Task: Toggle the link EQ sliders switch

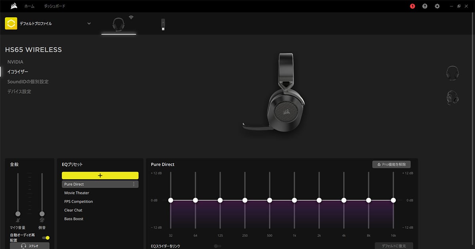Action: coord(217,246)
